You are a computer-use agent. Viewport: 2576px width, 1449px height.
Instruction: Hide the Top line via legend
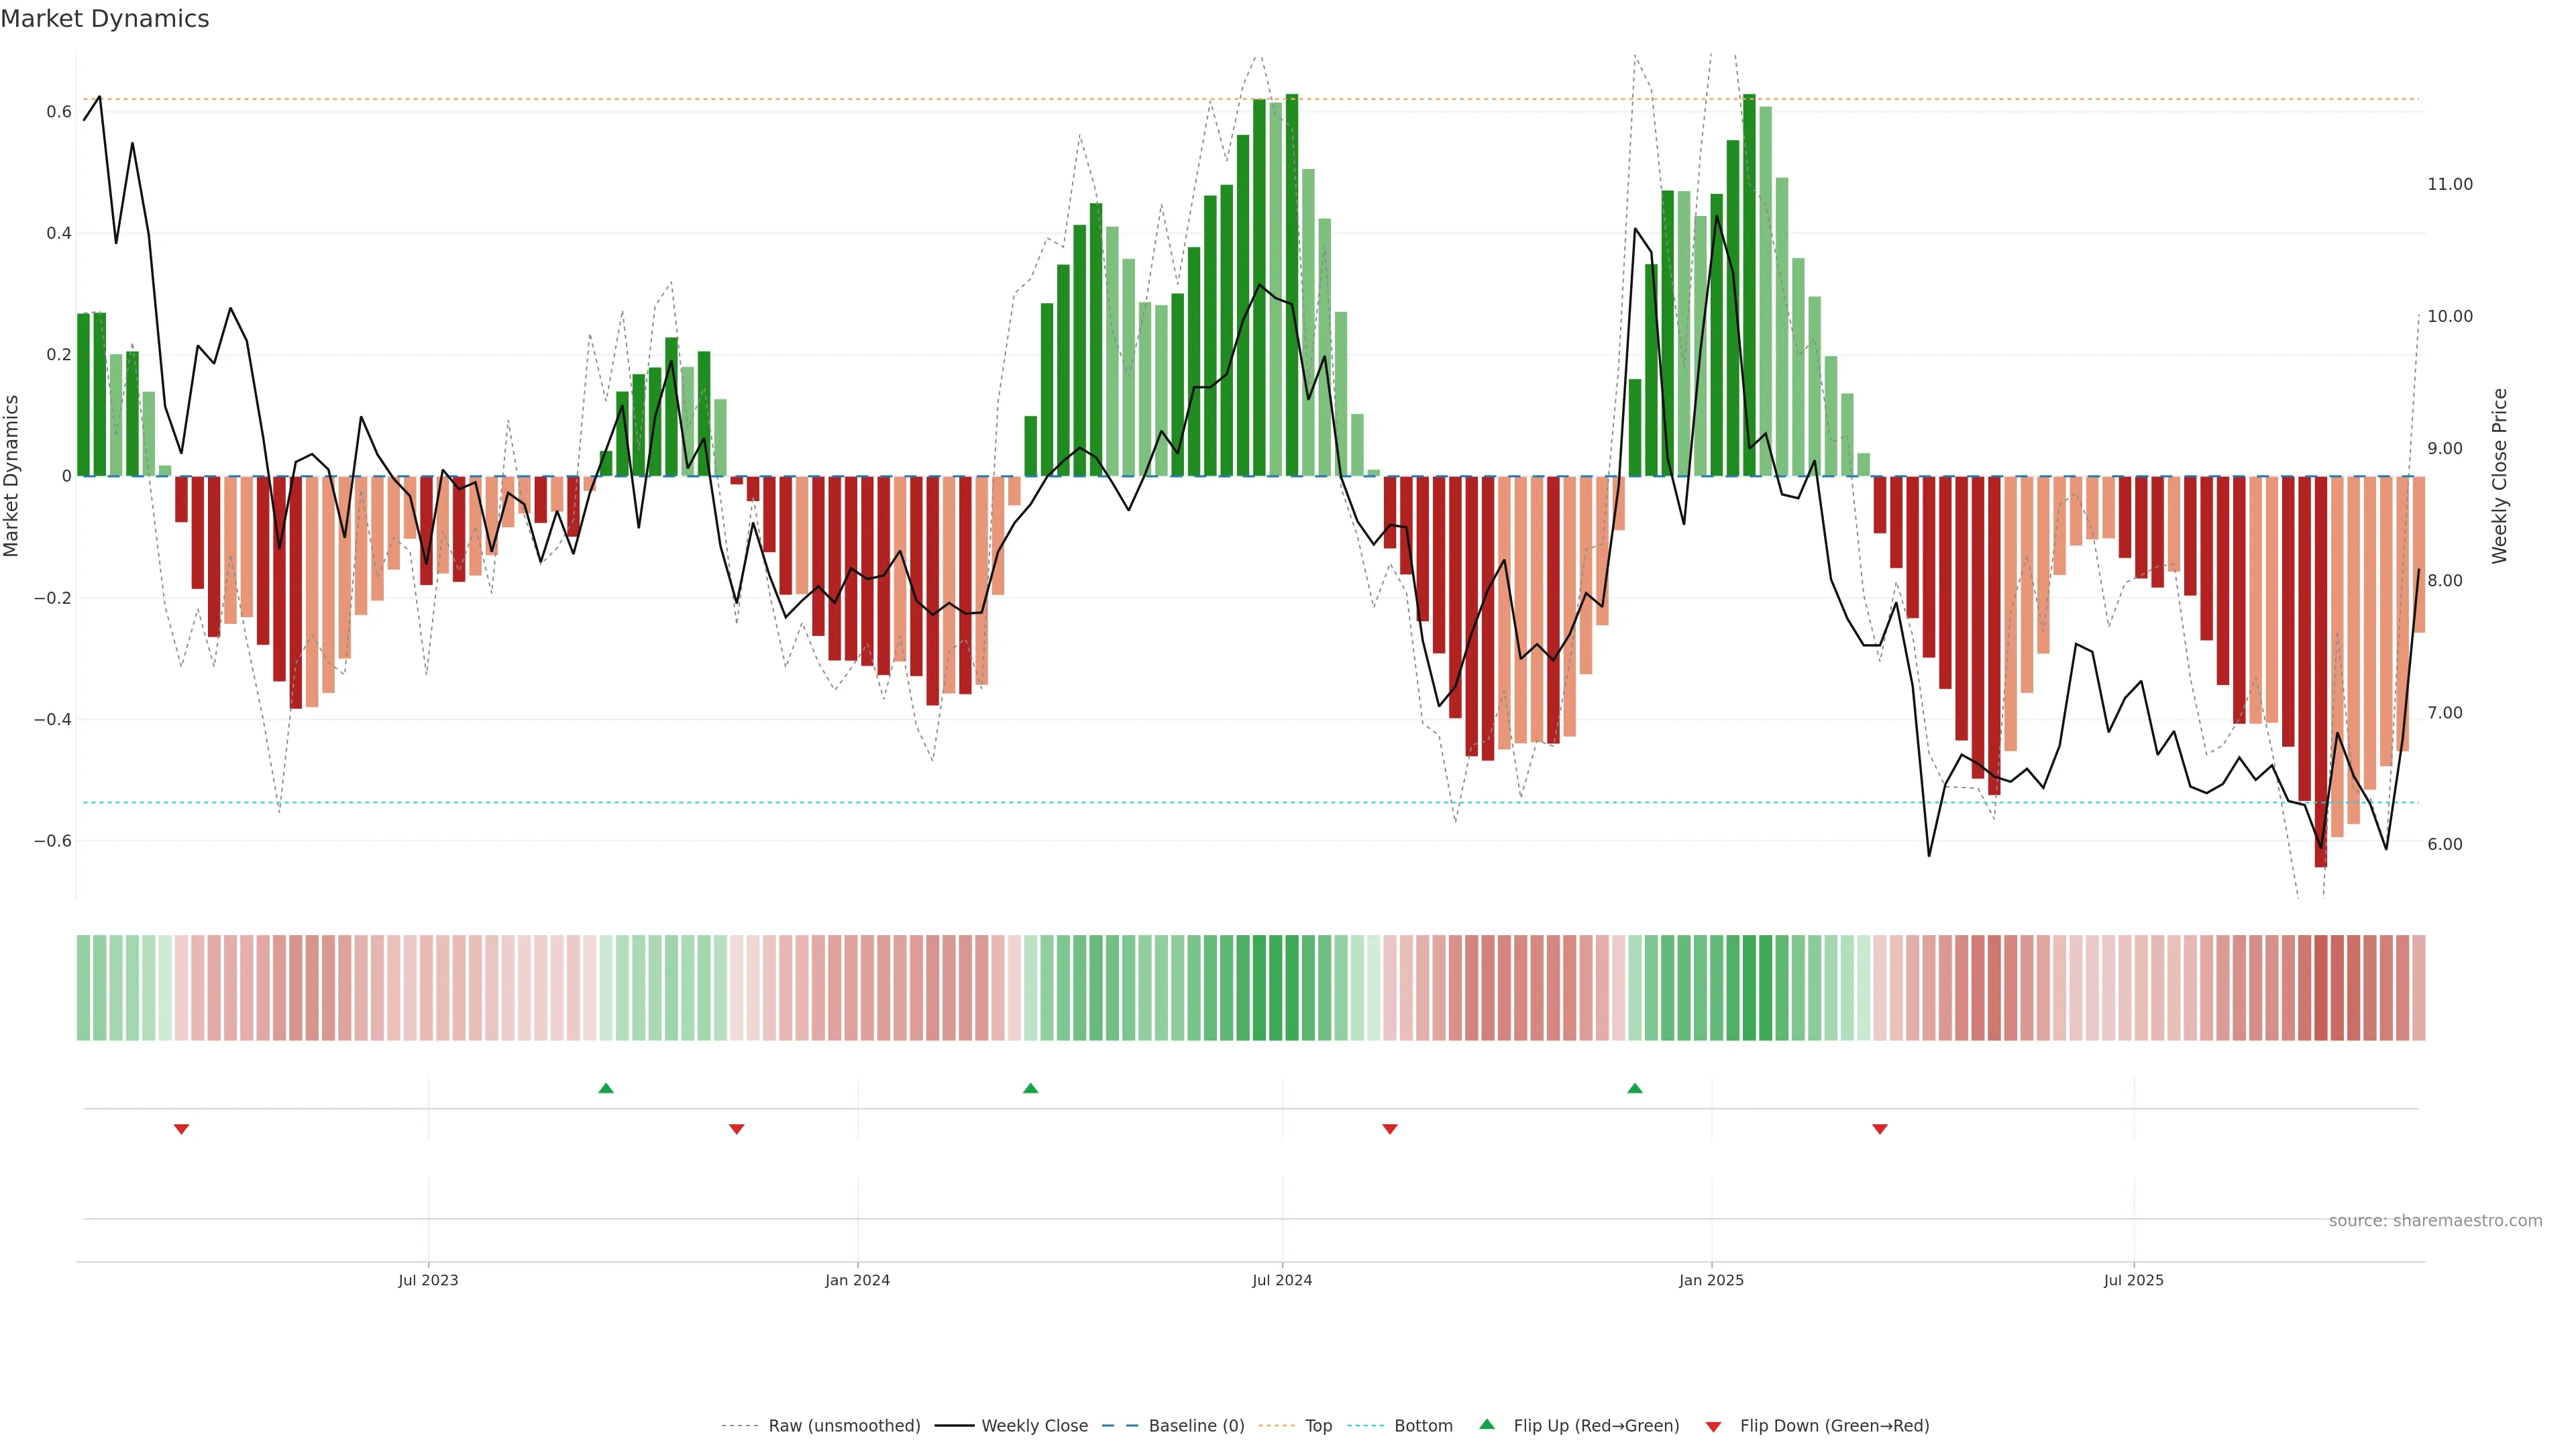(x=1318, y=1426)
